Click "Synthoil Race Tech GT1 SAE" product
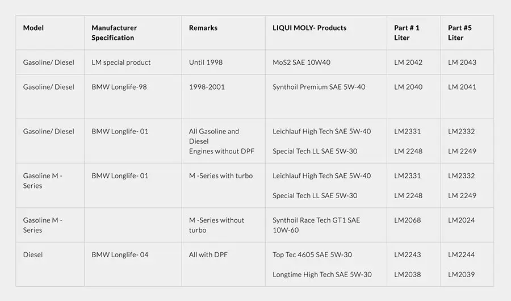 (x=316, y=220)
